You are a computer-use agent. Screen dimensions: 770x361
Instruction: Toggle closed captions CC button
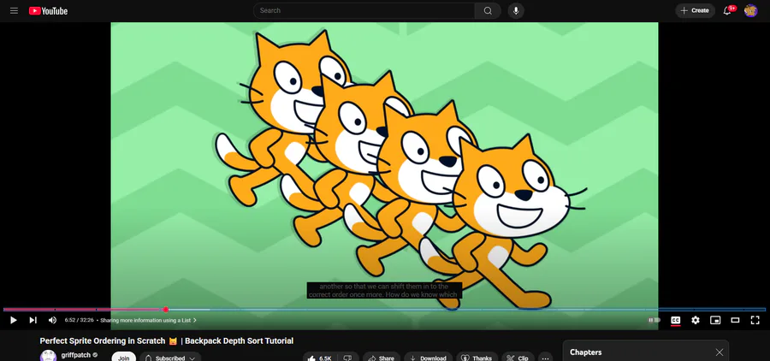tap(676, 320)
